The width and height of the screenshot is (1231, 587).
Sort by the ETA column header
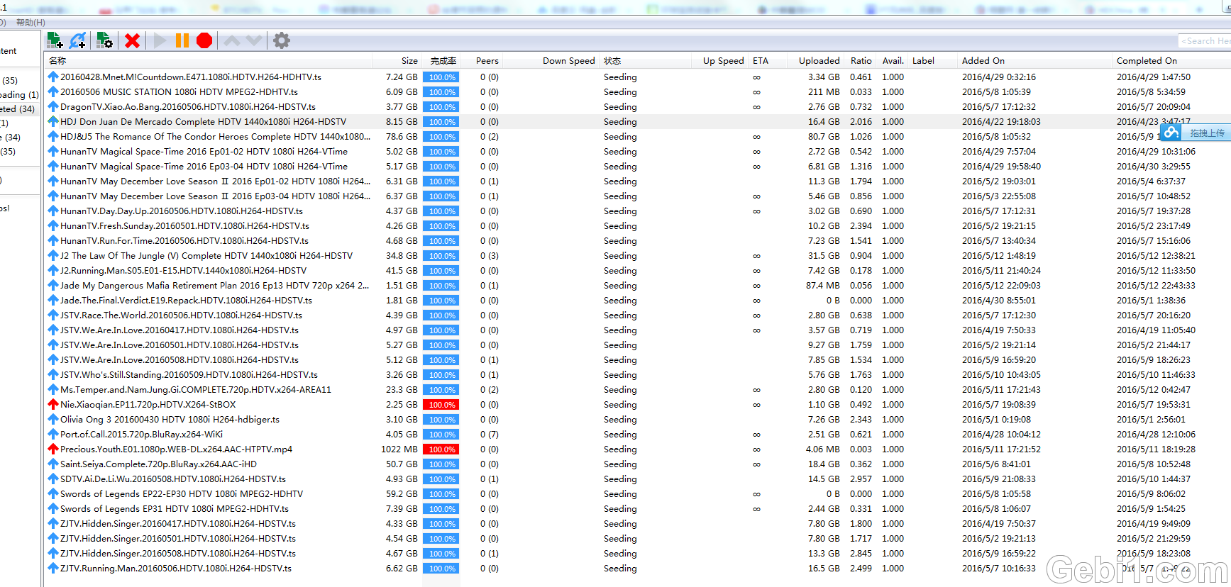(x=768, y=61)
